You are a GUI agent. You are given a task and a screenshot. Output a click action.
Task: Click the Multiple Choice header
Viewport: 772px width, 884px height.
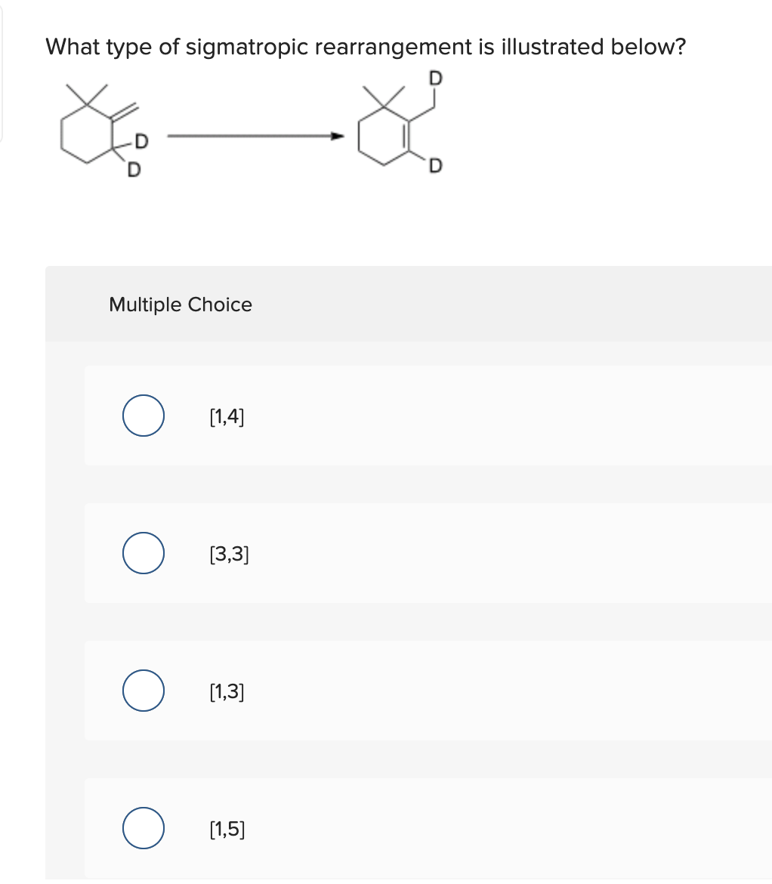(180, 304)
